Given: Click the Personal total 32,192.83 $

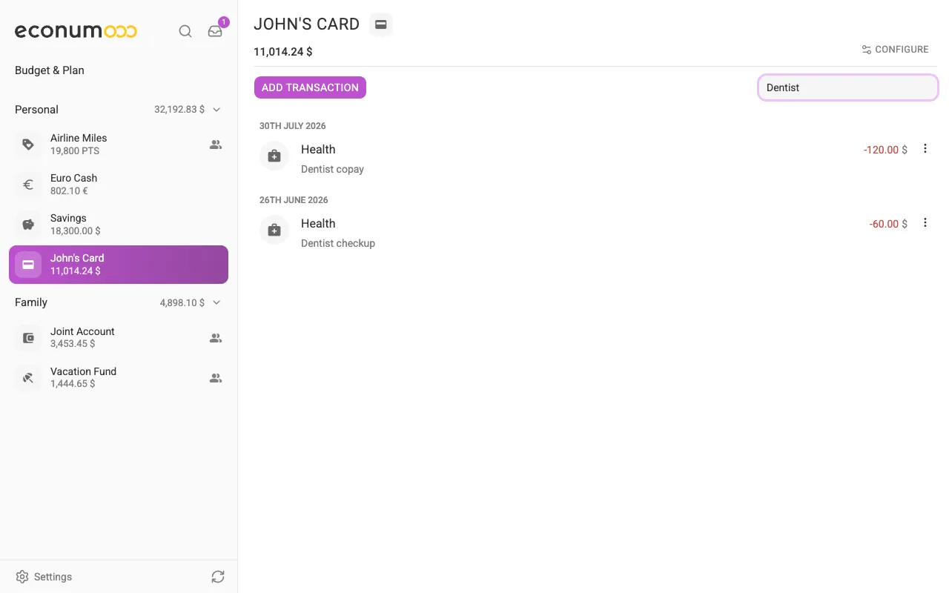Looking at the screenshot, I should pyautogui.click(x=179, y=110).
